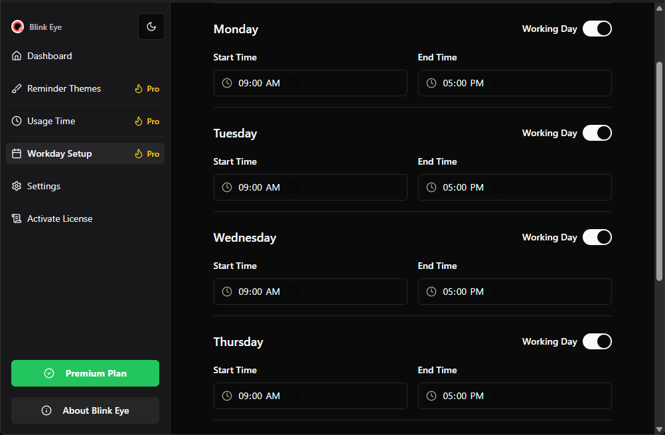Toggle dark mode moon icon
Screen dimensions: 665x435
coord(151,27)
